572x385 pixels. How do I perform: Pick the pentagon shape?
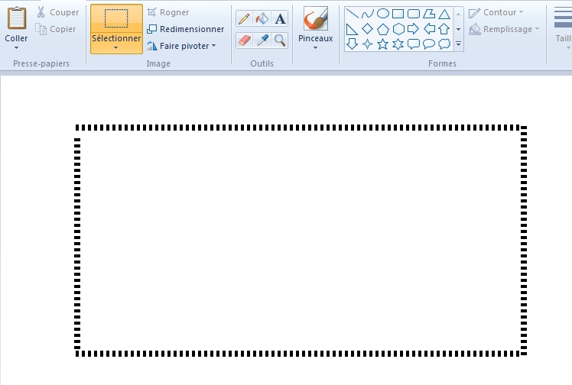point(382,29)
